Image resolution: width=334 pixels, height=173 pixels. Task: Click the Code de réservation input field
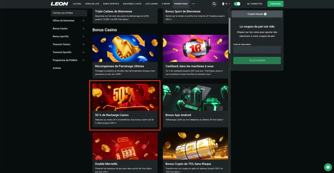[257, 50]
